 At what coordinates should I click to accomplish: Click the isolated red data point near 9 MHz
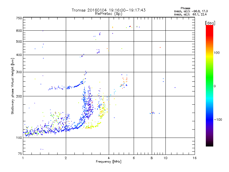click(160, 48)
